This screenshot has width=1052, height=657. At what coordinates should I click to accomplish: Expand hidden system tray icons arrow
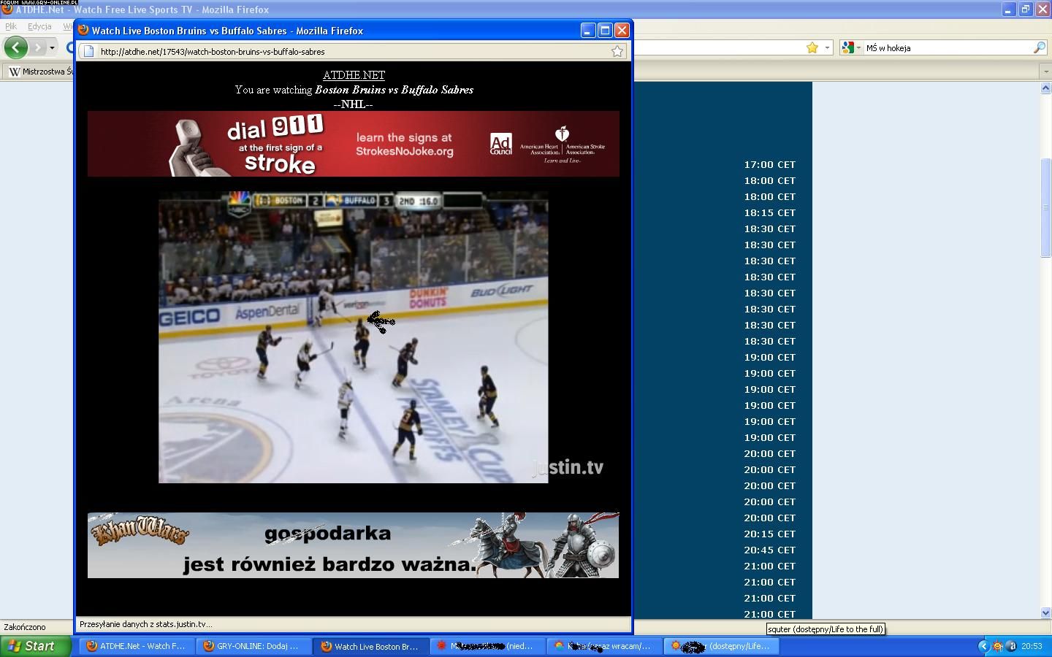click(x=983, y=646)
